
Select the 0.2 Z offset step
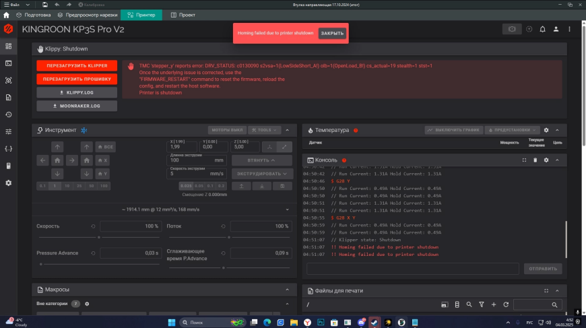221,186
